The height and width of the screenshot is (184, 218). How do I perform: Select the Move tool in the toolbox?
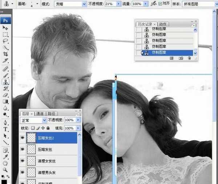tap(5, 28)
